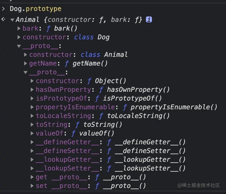This screenshot has width=226, height=194.
Task: Expand the propertyIsEnumerable entry
Action: point(32,107)
